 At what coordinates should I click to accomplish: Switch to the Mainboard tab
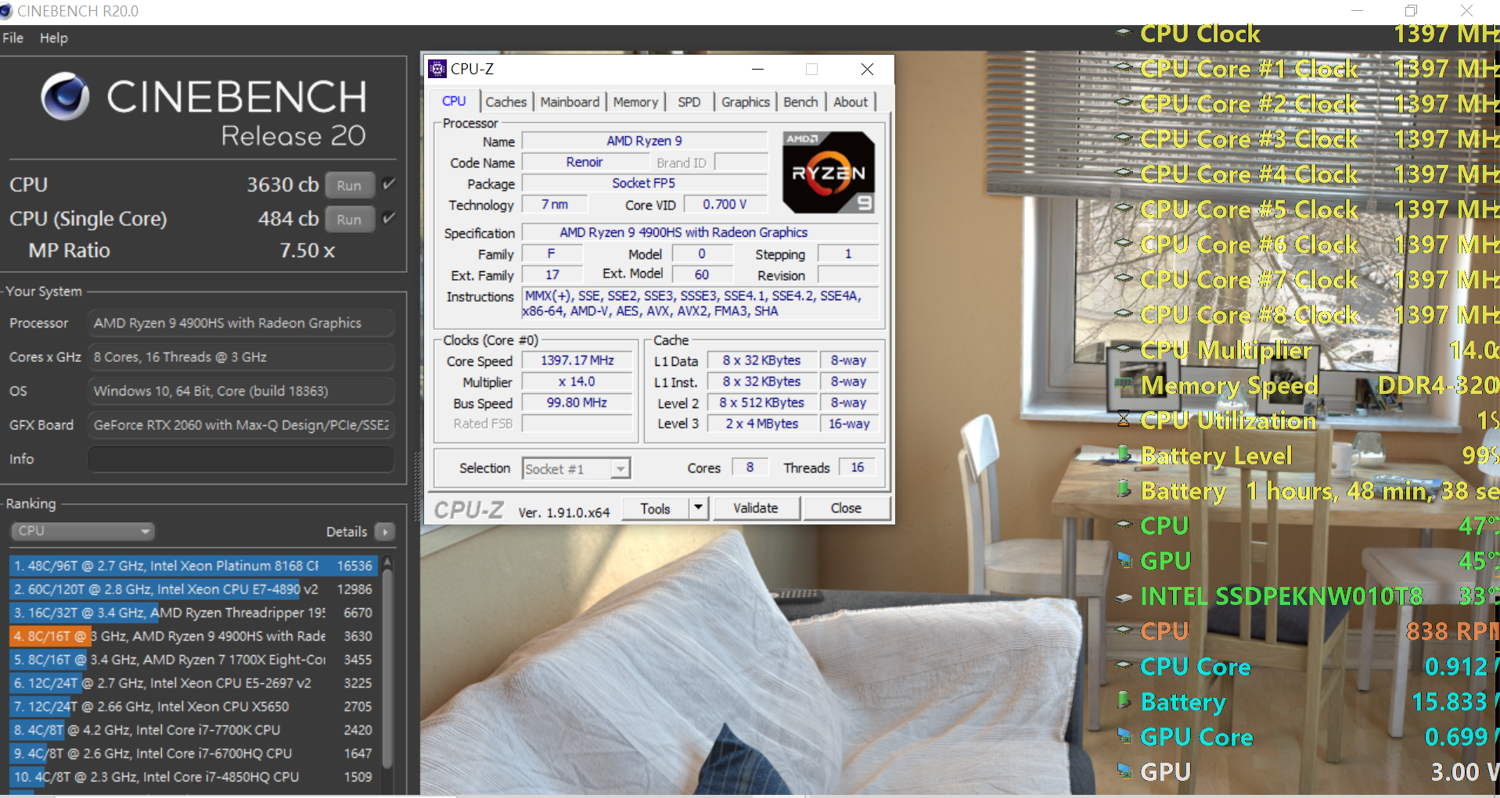click(570, 102)
